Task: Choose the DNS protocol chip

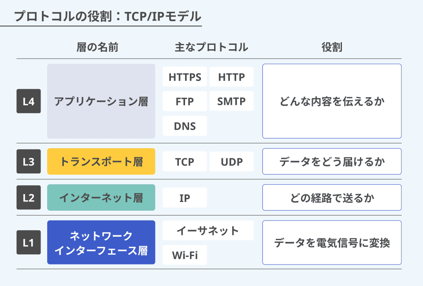Action: [x=185, y=126]
